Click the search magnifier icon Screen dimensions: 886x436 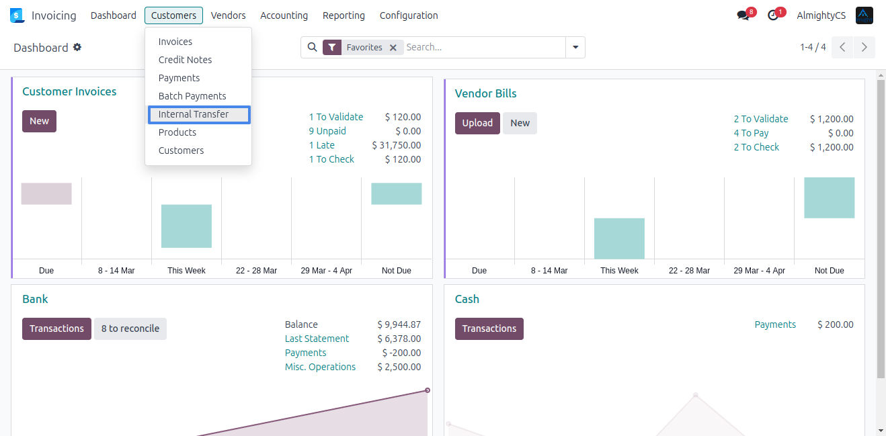point(312,47)
